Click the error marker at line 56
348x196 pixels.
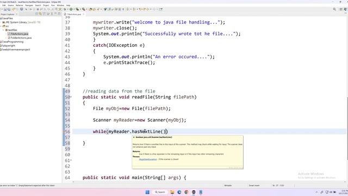point(64,132)
